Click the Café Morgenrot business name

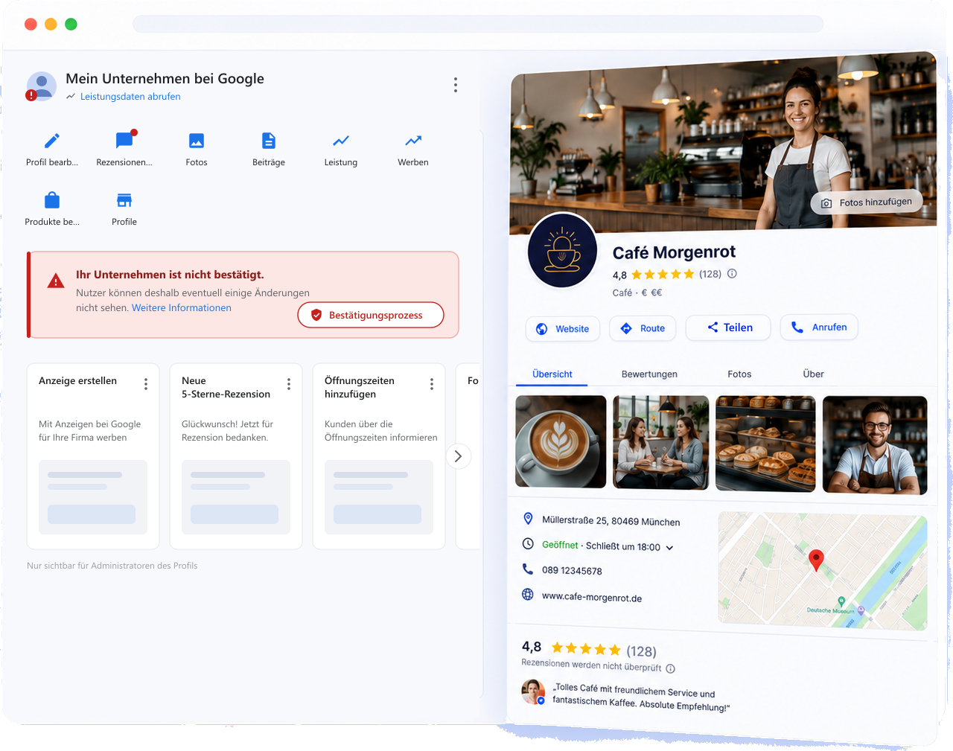click(x=674, y=252)
